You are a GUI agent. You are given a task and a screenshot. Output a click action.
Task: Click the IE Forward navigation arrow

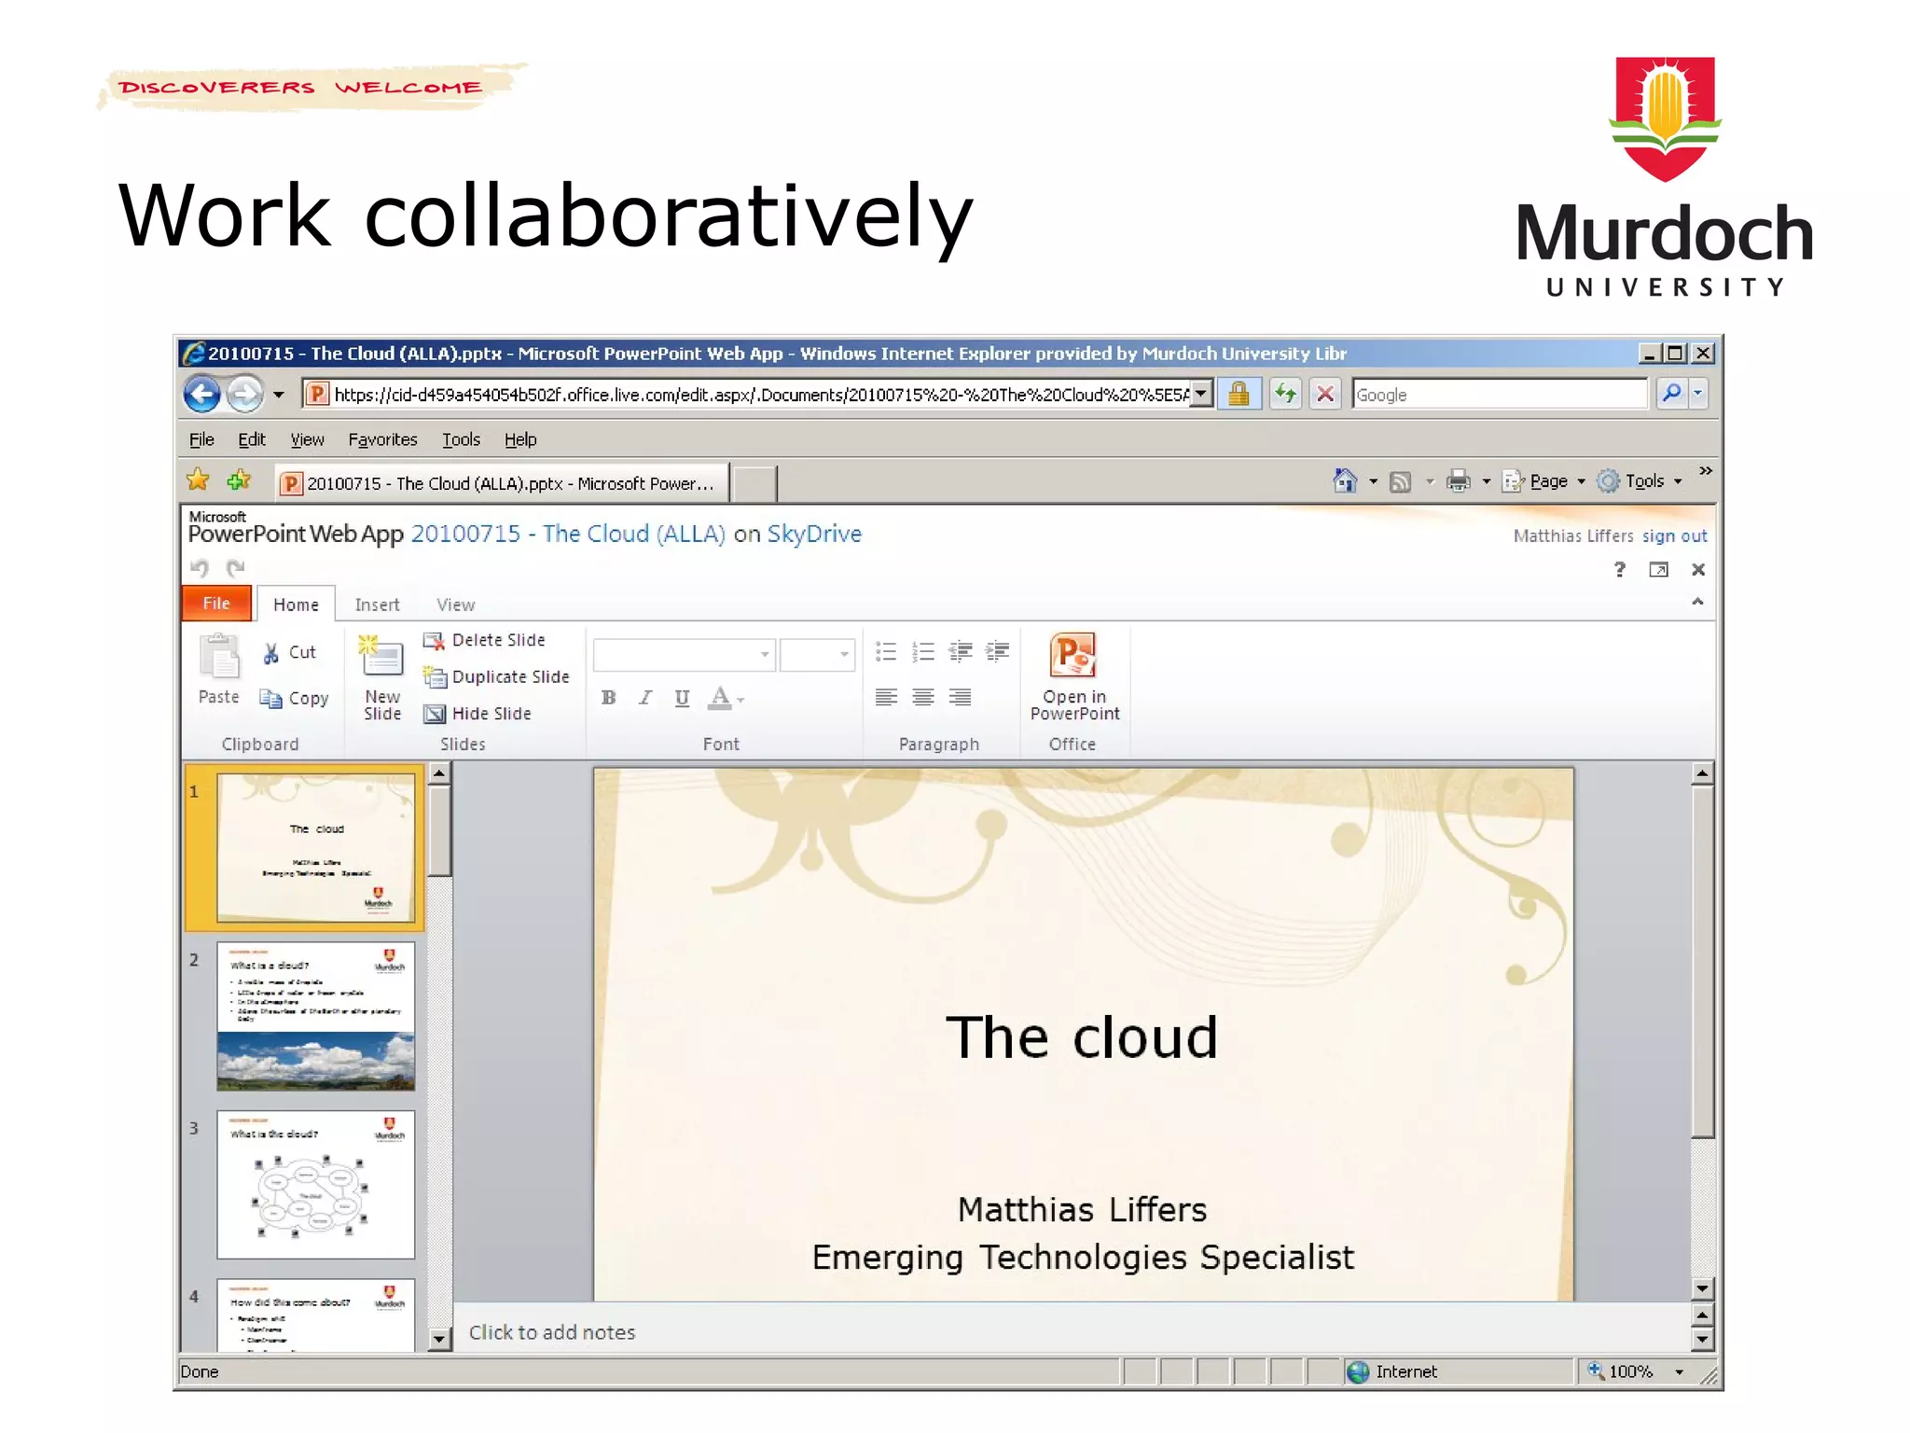[244, 395]
